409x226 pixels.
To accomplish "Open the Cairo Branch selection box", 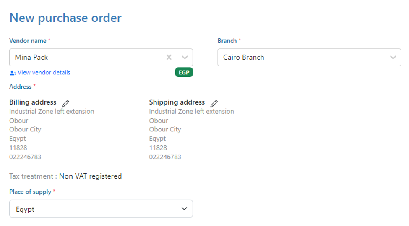I will [x=302, y=58].
